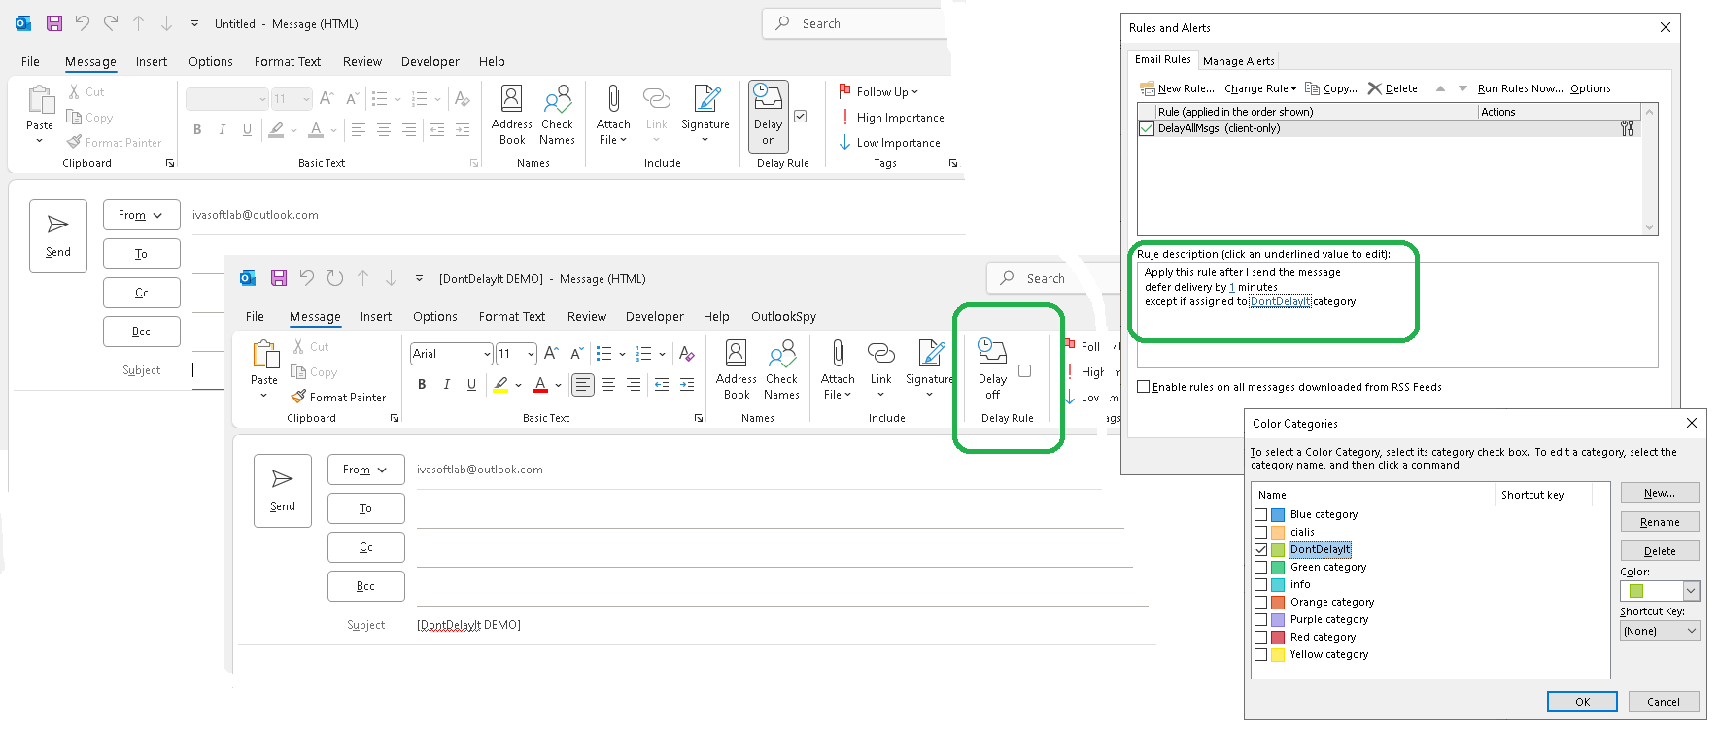Click Format Painter in DontDelayIt DEMO ribbon
1719x731 pixels.
pyautogui.click(x=338, y=398)
